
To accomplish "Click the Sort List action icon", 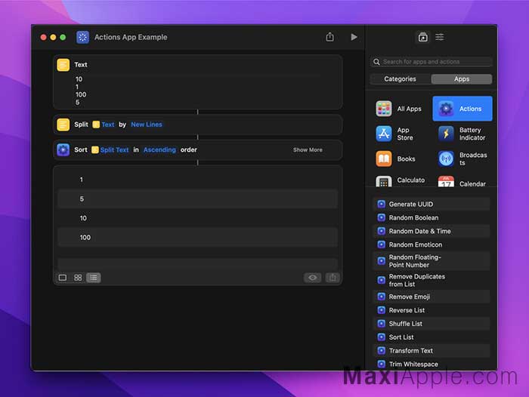I will click(x=381, y=337).
